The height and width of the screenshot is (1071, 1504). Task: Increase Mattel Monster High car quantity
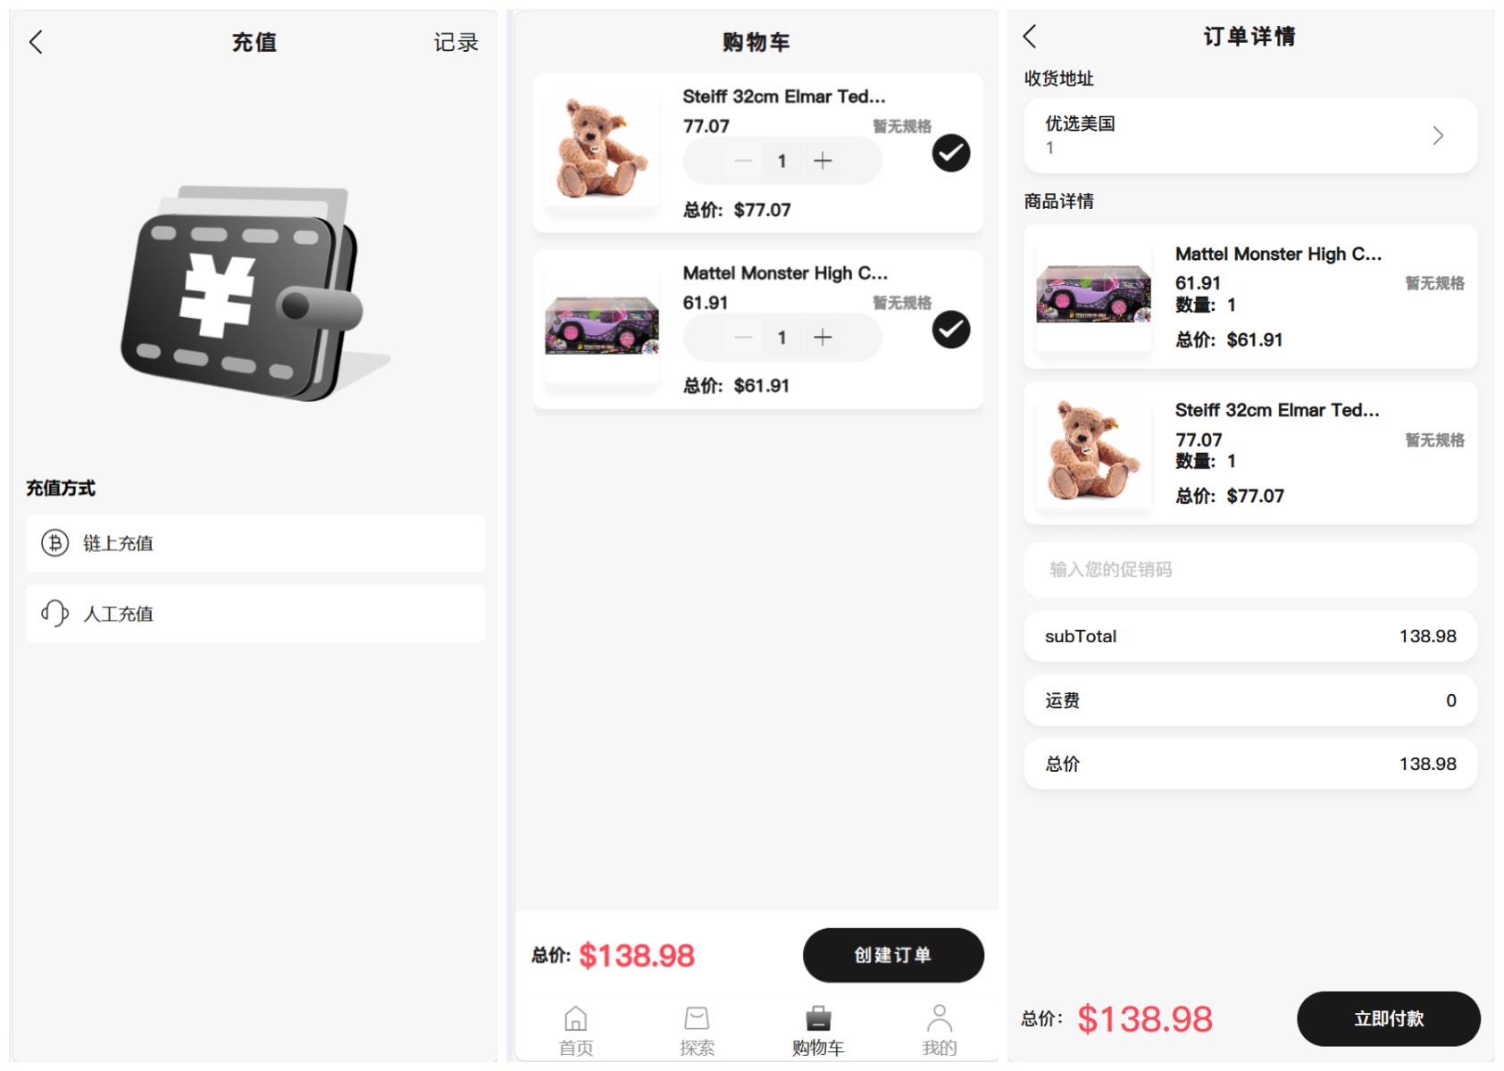click(x=823, y=338)
